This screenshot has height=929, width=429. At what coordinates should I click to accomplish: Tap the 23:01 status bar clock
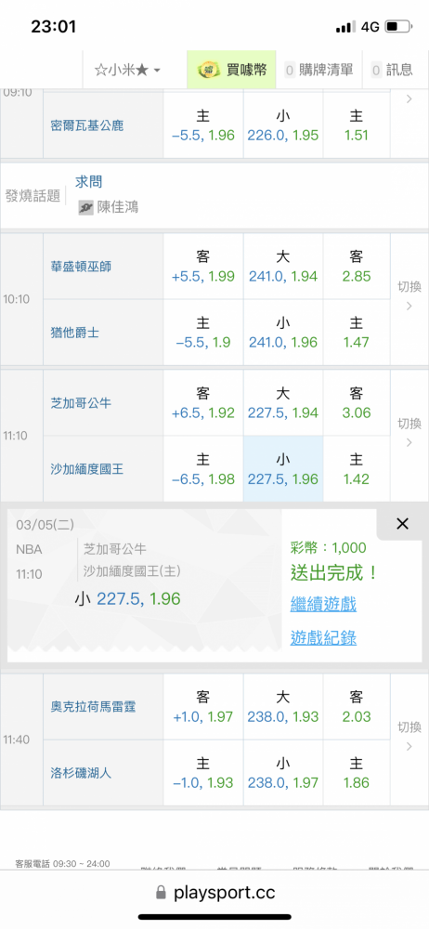click(x=53, y=27)
